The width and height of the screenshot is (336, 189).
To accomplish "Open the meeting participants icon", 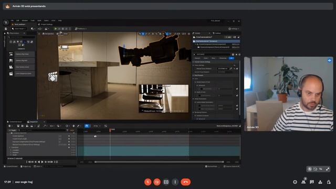I will pyautogui.click(x=303, y=182).
